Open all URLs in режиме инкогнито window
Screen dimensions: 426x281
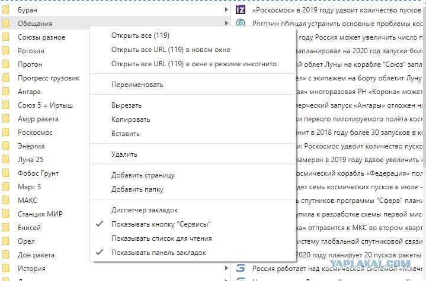(x=193, y=64)
